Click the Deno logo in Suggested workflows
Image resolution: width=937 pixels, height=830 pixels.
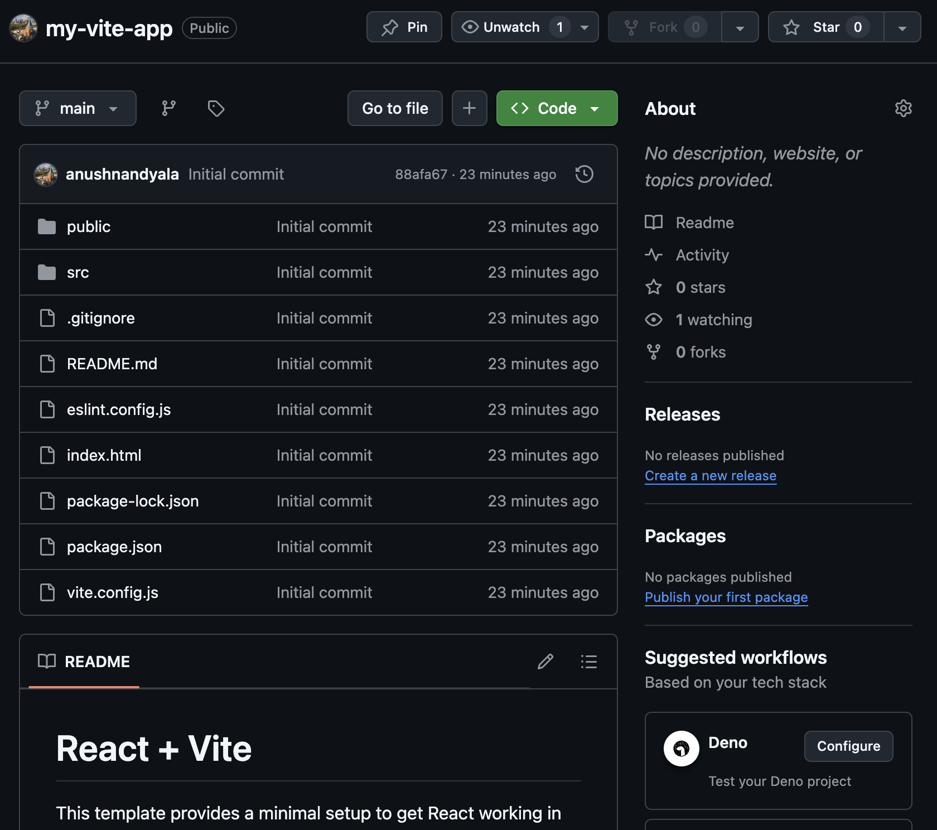[x=681, y=749]
